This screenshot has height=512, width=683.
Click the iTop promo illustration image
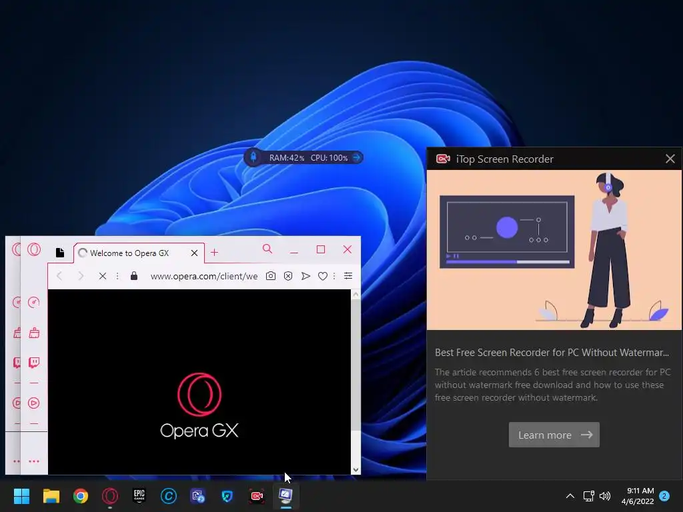pos(554,250)
